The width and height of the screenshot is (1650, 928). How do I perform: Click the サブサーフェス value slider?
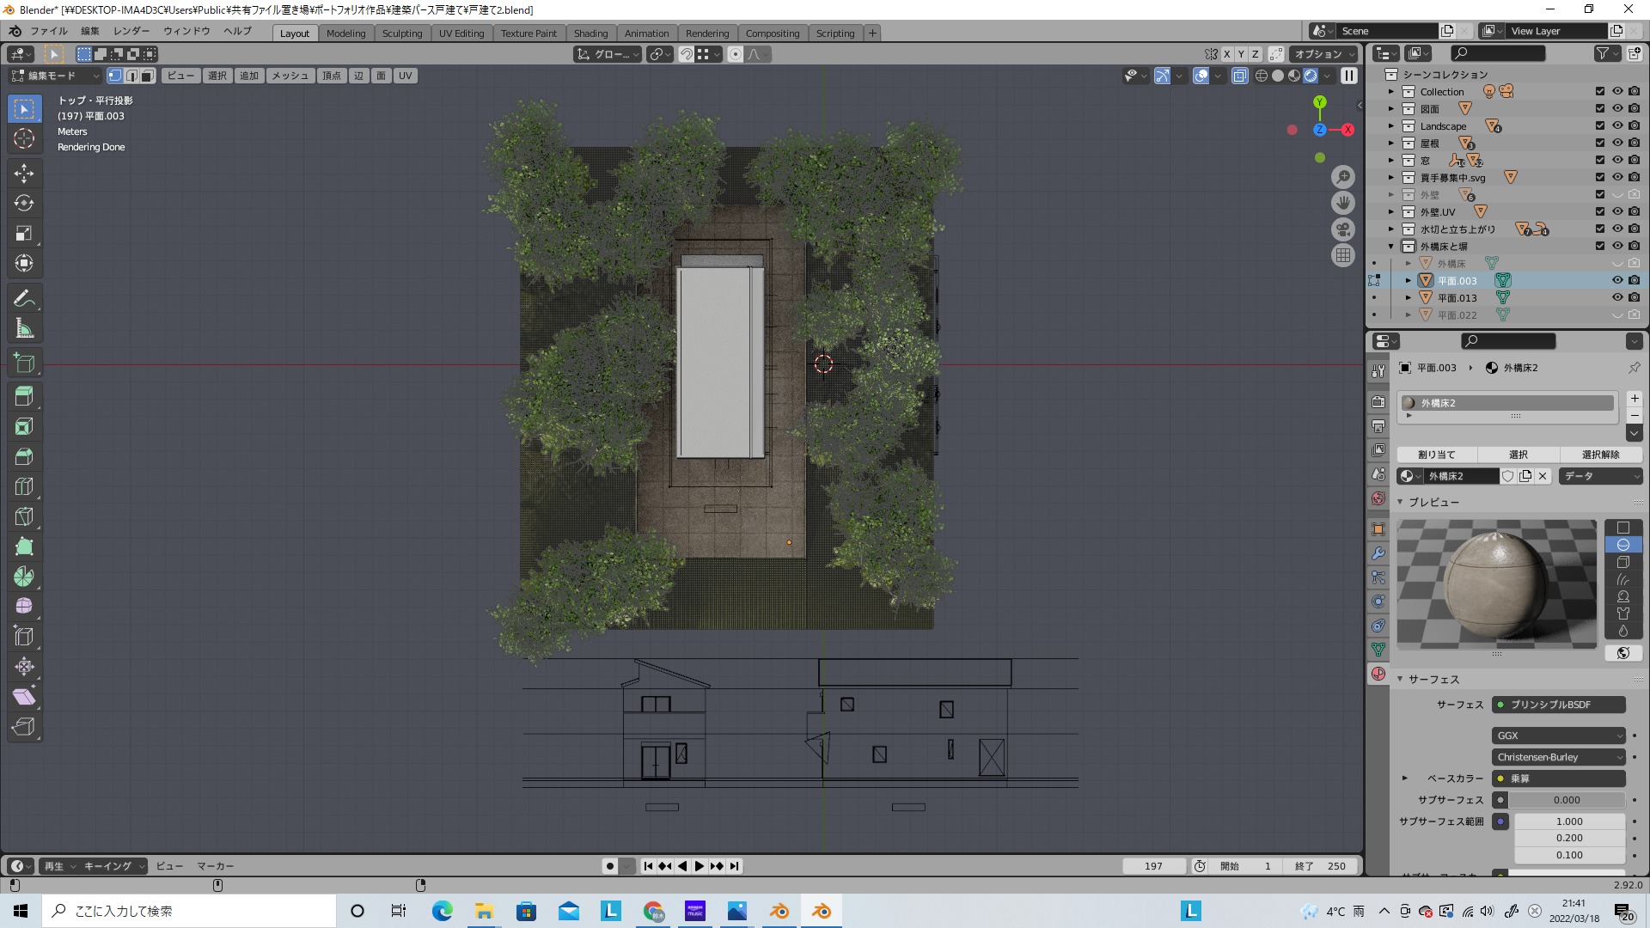[1566, 800]
